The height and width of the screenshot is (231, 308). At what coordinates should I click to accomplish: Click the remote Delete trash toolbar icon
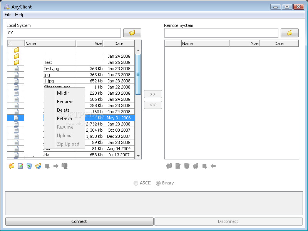tap(187, 166)
